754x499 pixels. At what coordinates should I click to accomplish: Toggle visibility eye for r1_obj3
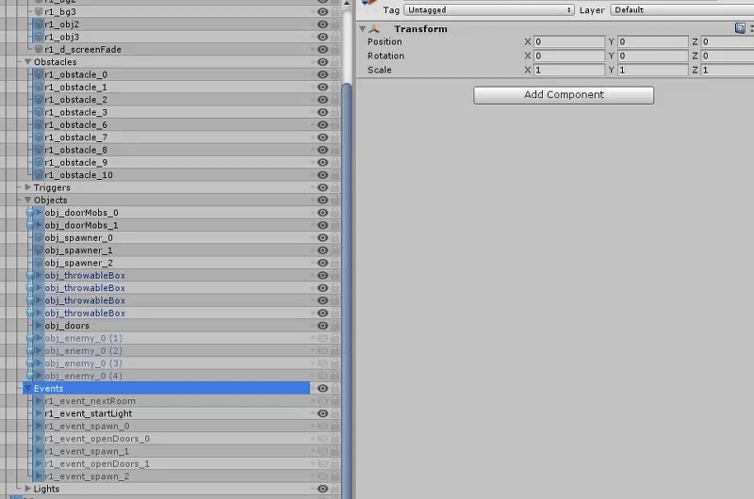[x=322, y=37]
